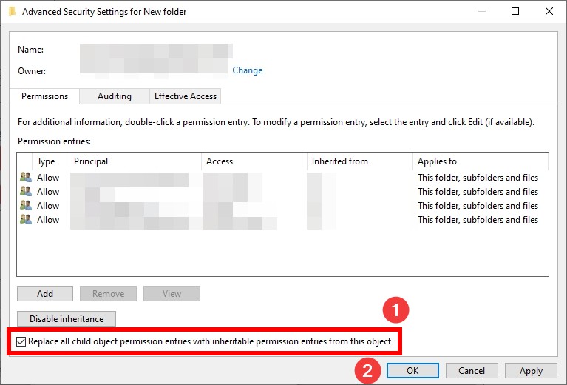Confirm changes with the OK button
The width and height of the screenshot is (567, 385).
[x=412, y=370]
